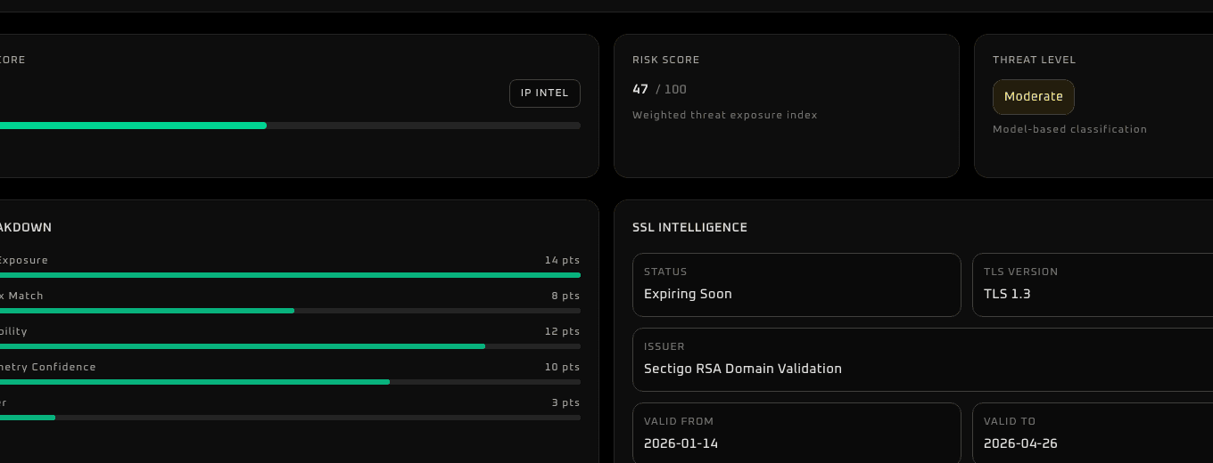Select the '/ 100' score maximum text
The width and height of the screenshot is (1213, 463).
(x=672, y=89)
